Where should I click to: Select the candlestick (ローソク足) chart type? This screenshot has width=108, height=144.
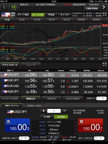coord(38,15)
